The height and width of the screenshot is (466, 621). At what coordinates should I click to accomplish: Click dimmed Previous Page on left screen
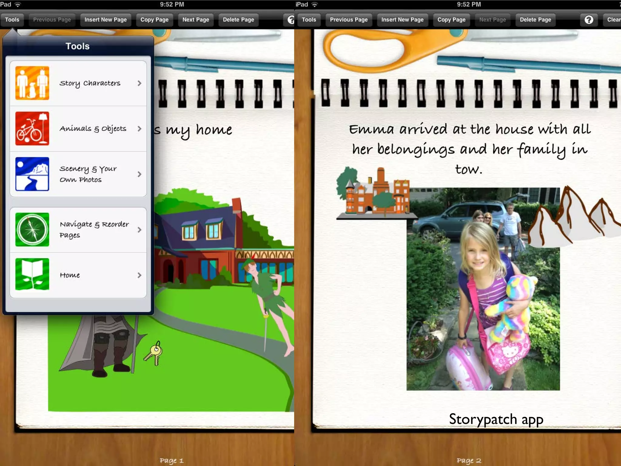[52, 20]
